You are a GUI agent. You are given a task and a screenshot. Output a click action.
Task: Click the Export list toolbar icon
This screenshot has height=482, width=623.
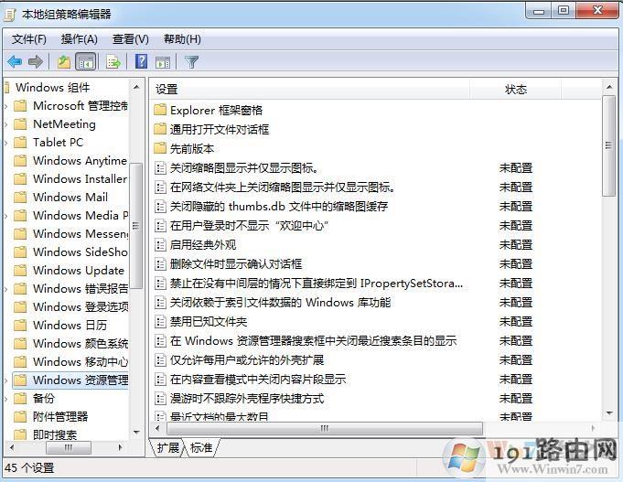point(113,62)
